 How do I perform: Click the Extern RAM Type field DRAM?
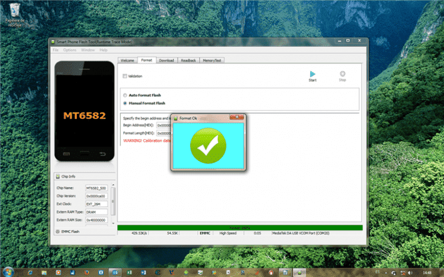tap(96, 212)
